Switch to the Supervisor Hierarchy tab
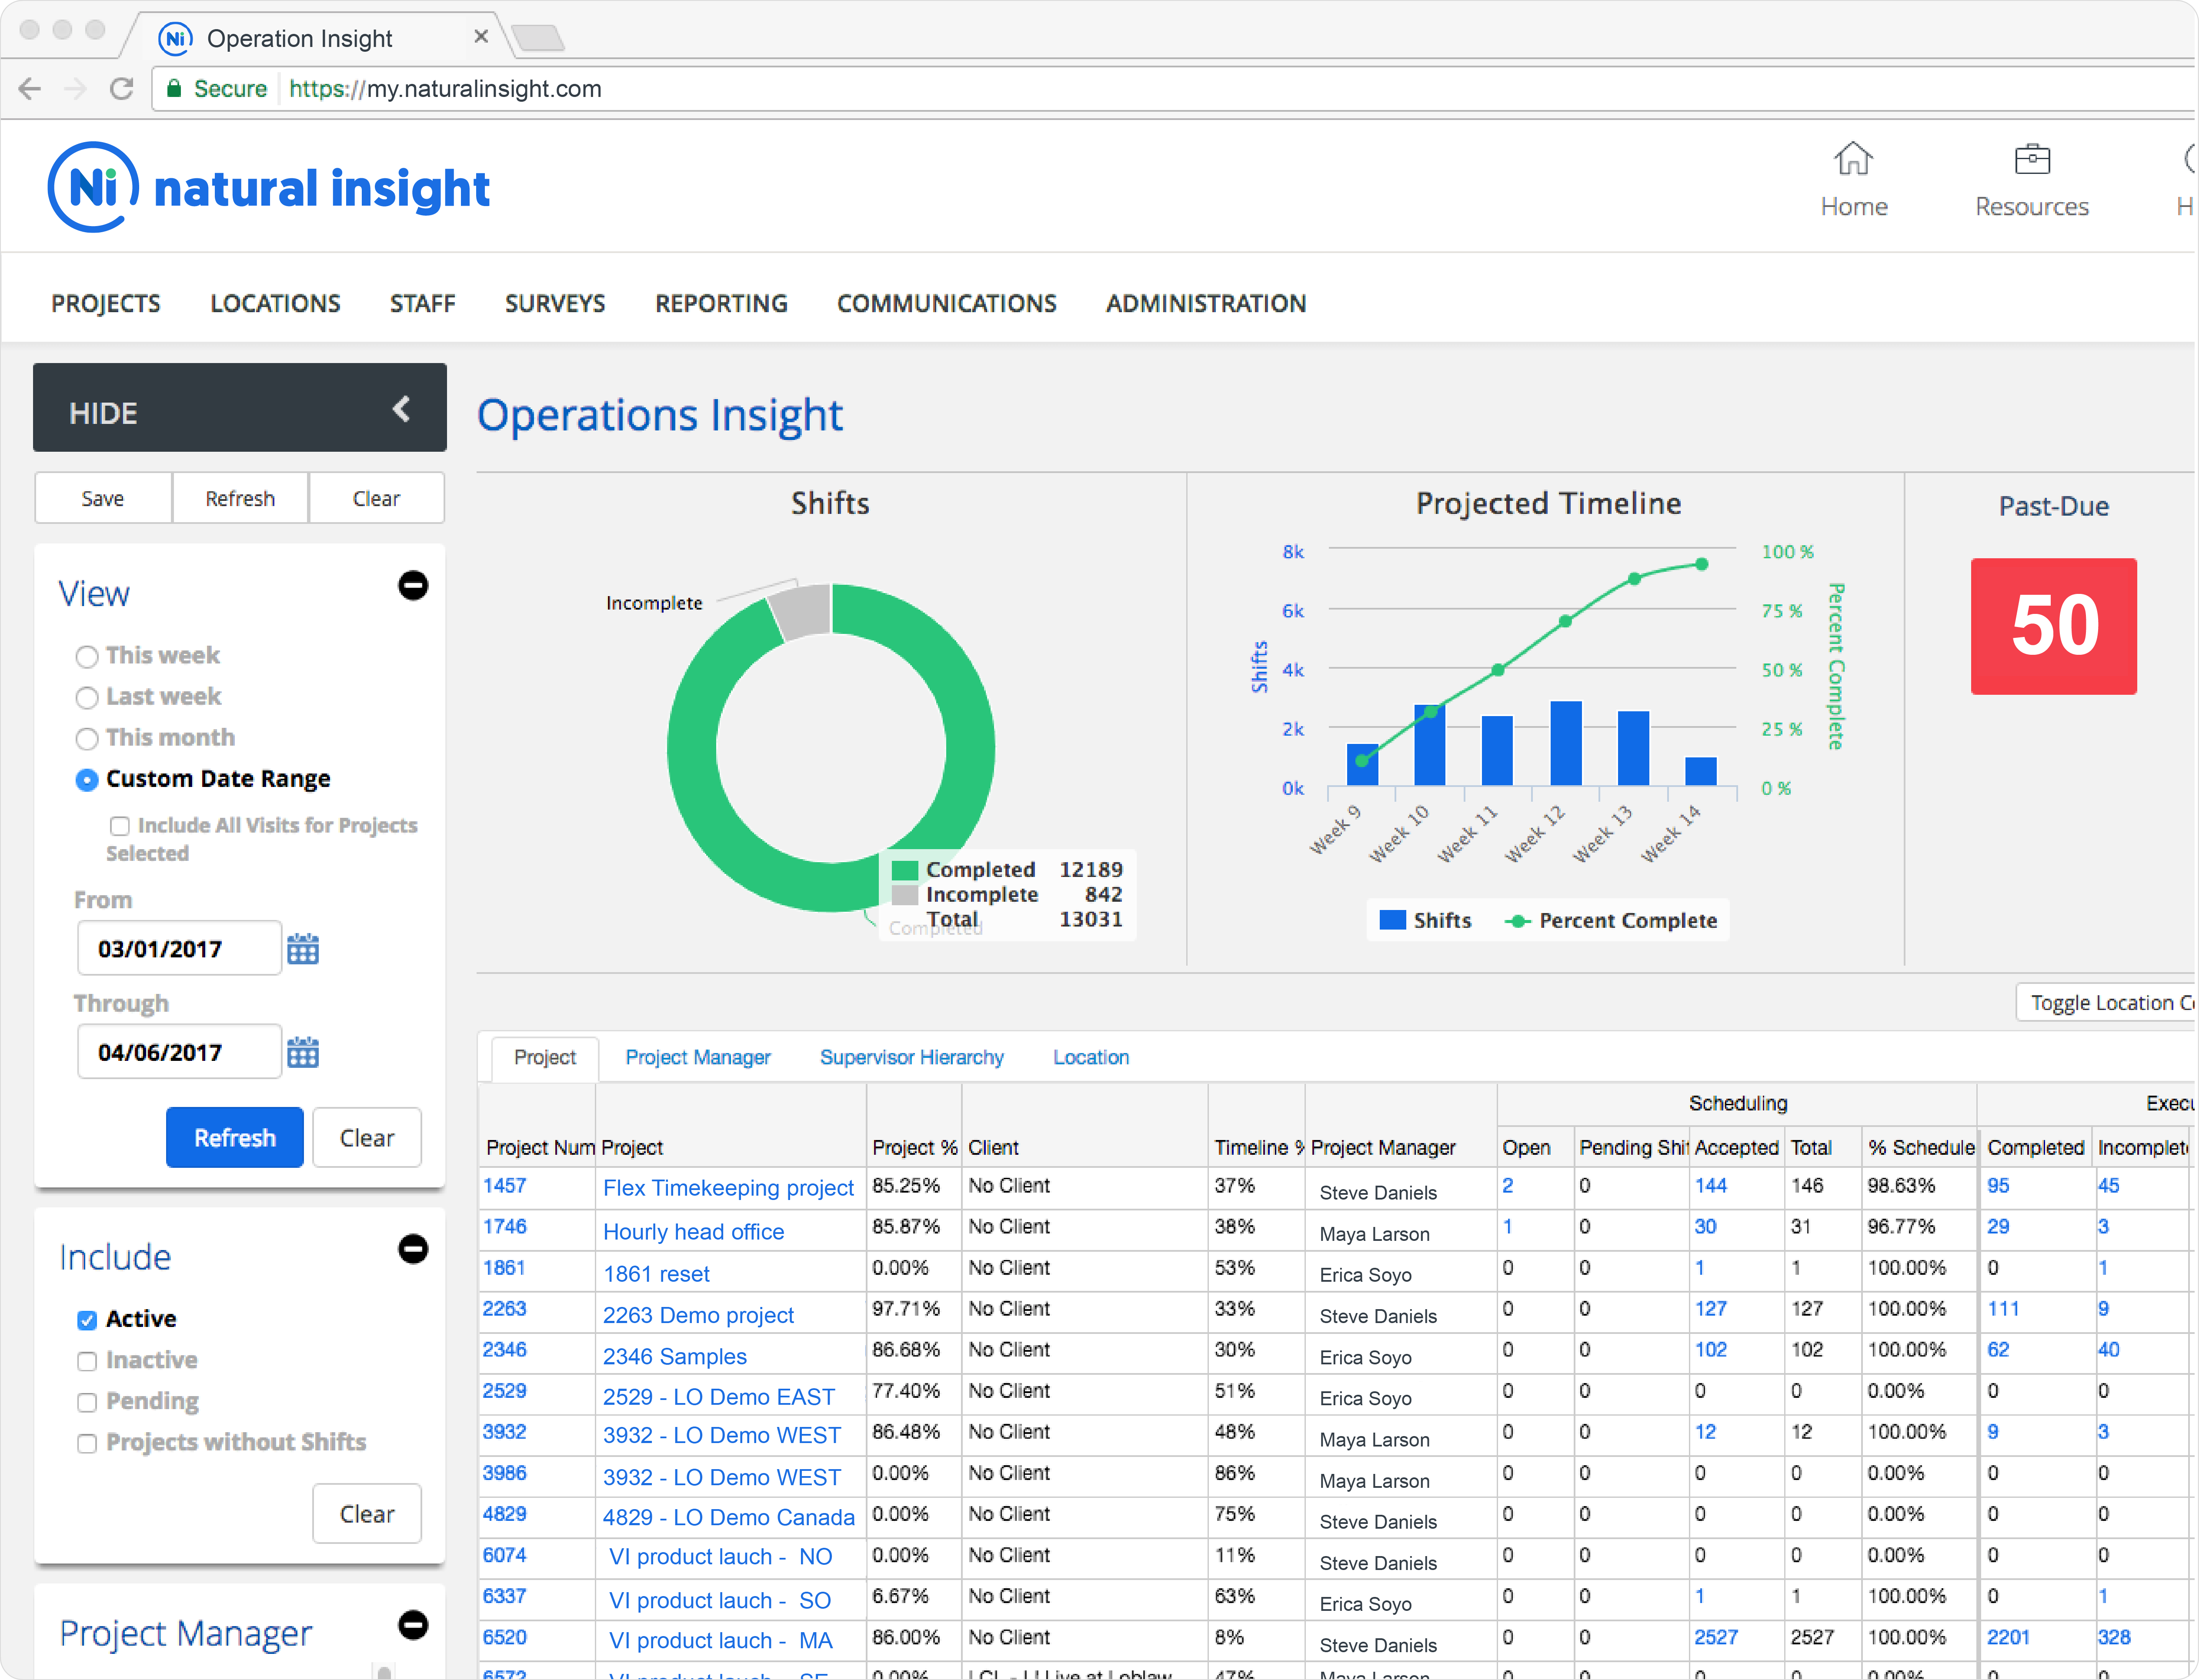Screen dimensions: 2199x1680 point(911,1057)
